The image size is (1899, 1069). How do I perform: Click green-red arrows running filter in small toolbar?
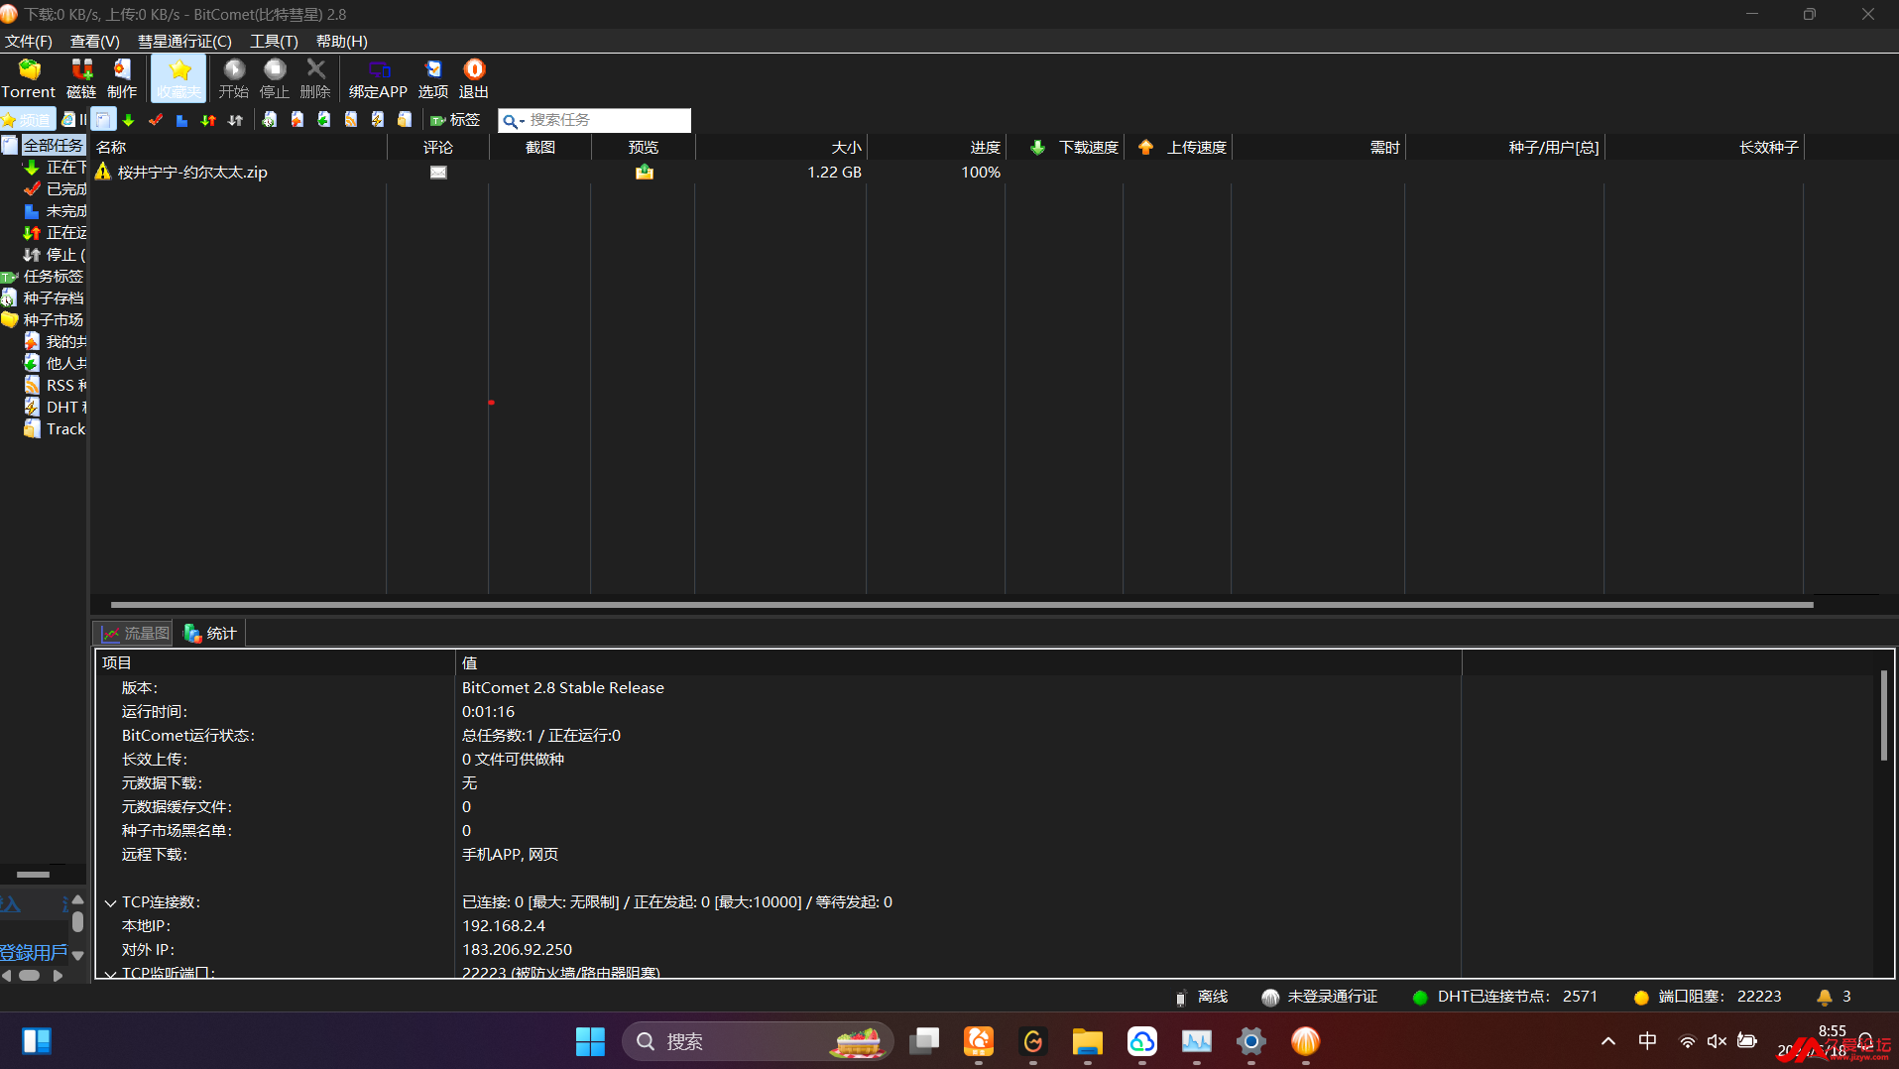click(x=208, y=120)
